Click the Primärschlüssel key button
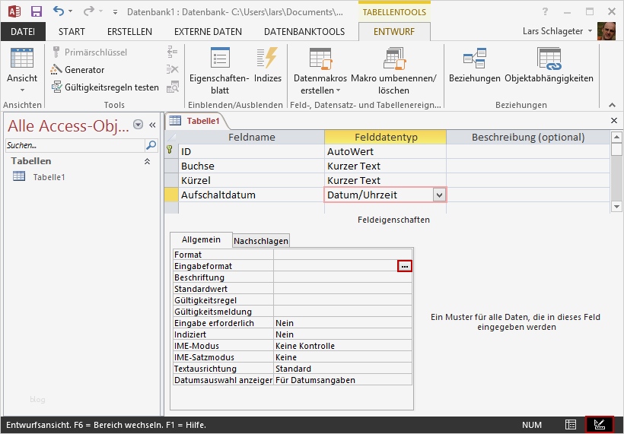 tap(90, 52)
